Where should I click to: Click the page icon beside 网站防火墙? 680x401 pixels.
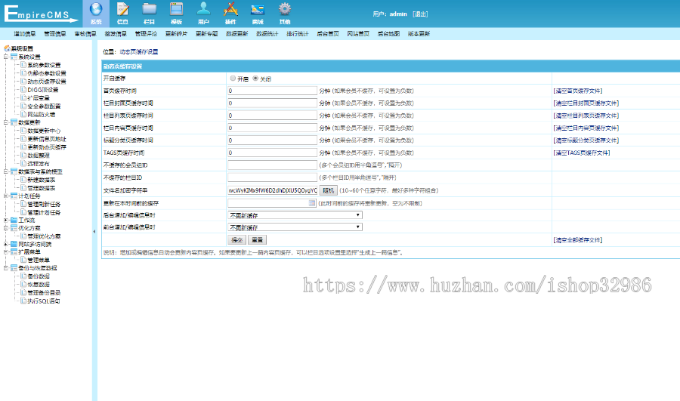click(23, 114)
